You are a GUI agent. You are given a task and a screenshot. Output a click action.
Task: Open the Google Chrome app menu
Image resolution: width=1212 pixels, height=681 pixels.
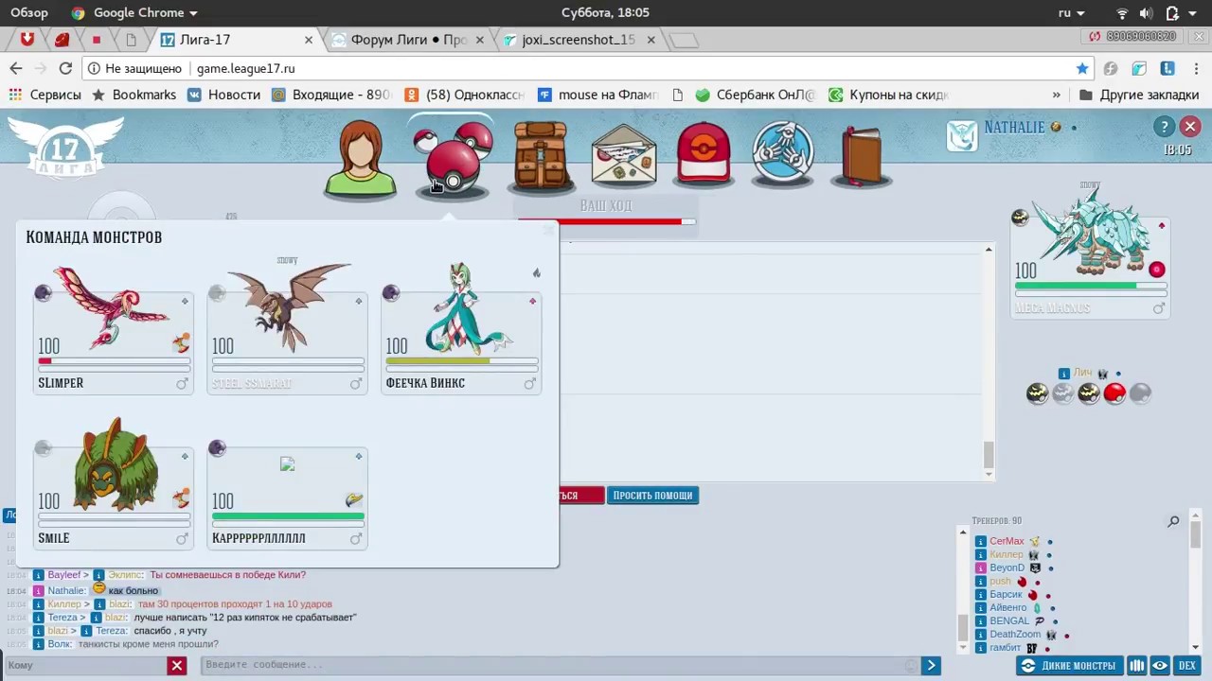(134, 12)
